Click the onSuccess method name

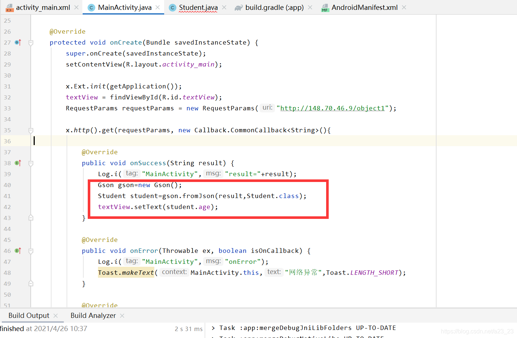148,163
